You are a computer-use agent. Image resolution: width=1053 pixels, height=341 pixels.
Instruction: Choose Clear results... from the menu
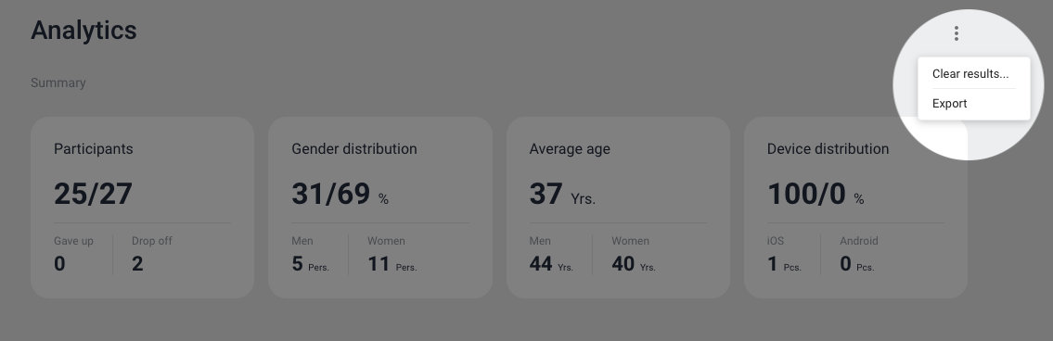click(x=970, y=74)
